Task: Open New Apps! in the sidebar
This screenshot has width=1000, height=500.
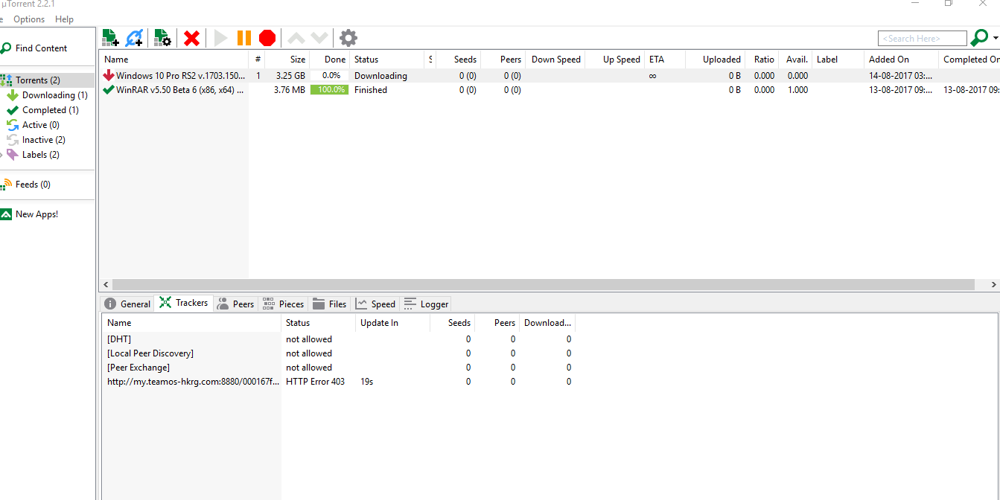Action: (x=36, y=214)
